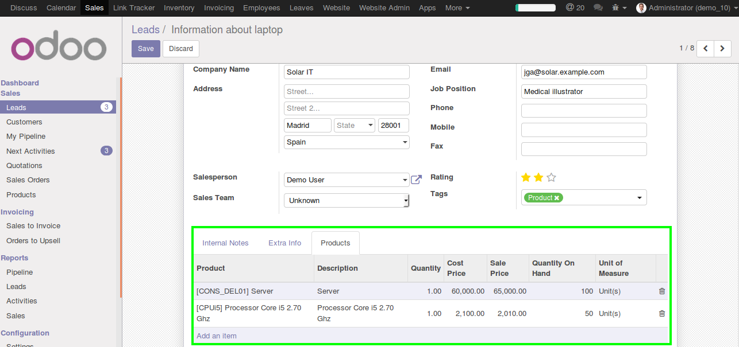Screen dimensions: 739x347
Task: Click the second rating star
Action: click(538, 178)
